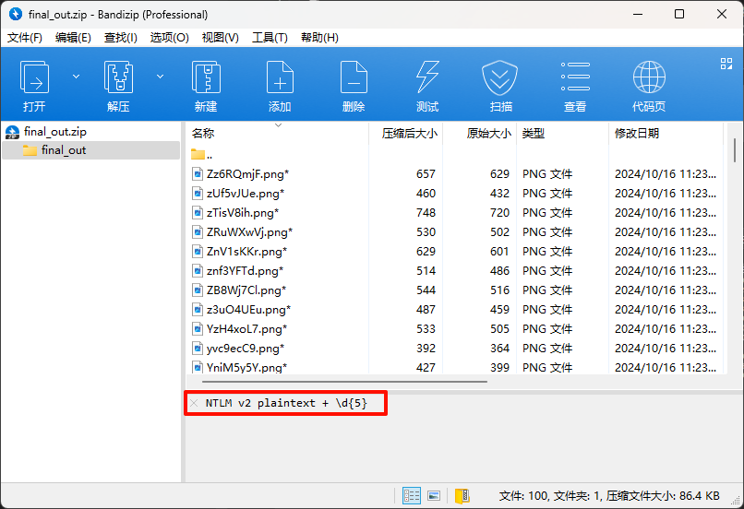The image size is (744, 509).
Task: Click the 扫描 (Scan) shield icon
Action: coord(500,78)
